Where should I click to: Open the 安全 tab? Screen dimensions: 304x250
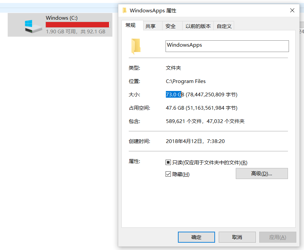[x=171, y=26]
